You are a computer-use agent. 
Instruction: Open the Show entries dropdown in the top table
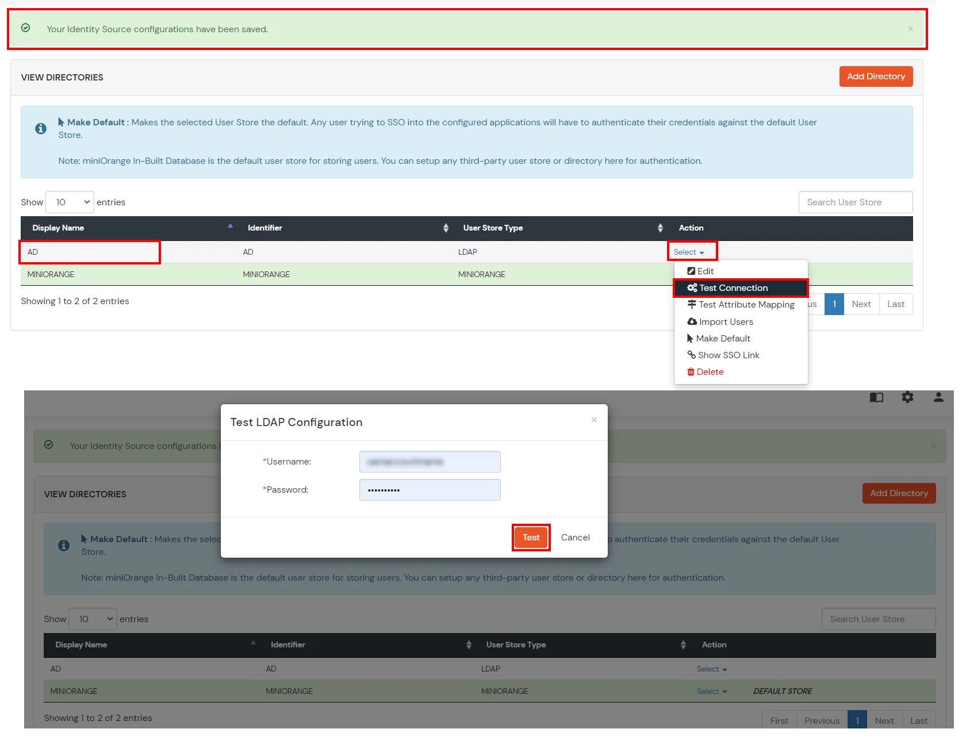[x=70, y=202]
